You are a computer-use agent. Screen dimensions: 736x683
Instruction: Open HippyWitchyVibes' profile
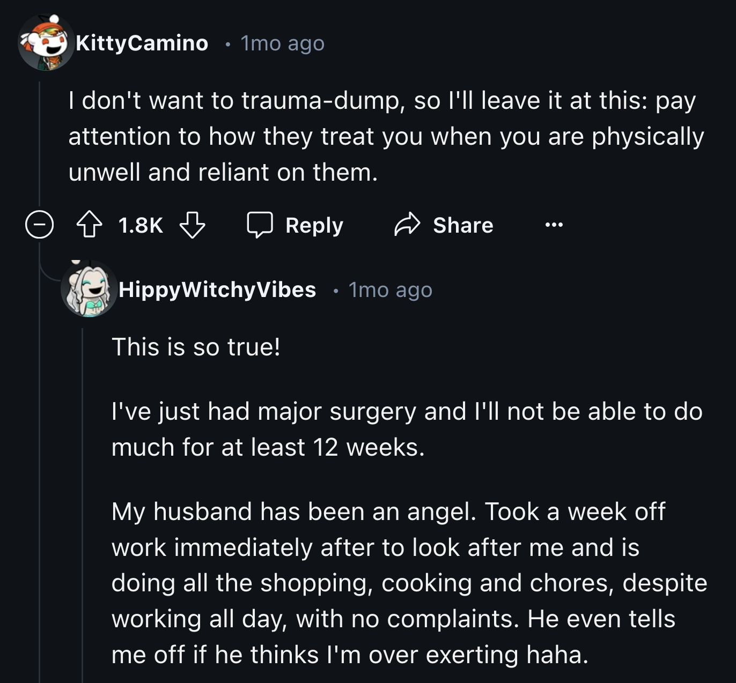click(x=217, y=290)
